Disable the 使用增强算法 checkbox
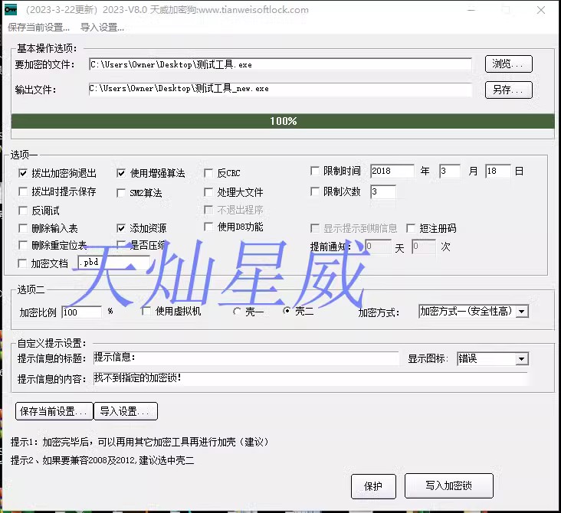561x513 pixels. point(121,173)
